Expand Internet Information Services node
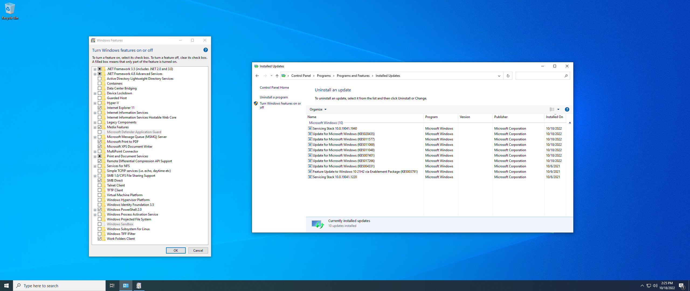690x291 pixels. pyautogui.click(x=95, y=113)
